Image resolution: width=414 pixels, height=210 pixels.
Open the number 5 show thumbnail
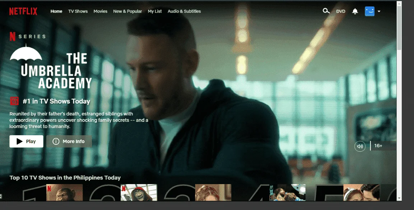362,192
